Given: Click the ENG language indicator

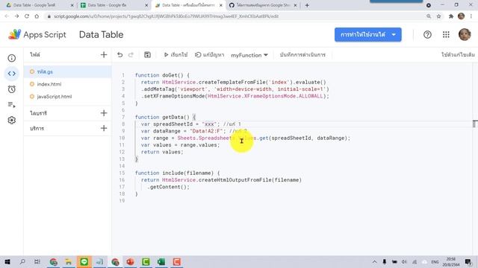Looking at the screenshot, I should [x=435, y=261].
